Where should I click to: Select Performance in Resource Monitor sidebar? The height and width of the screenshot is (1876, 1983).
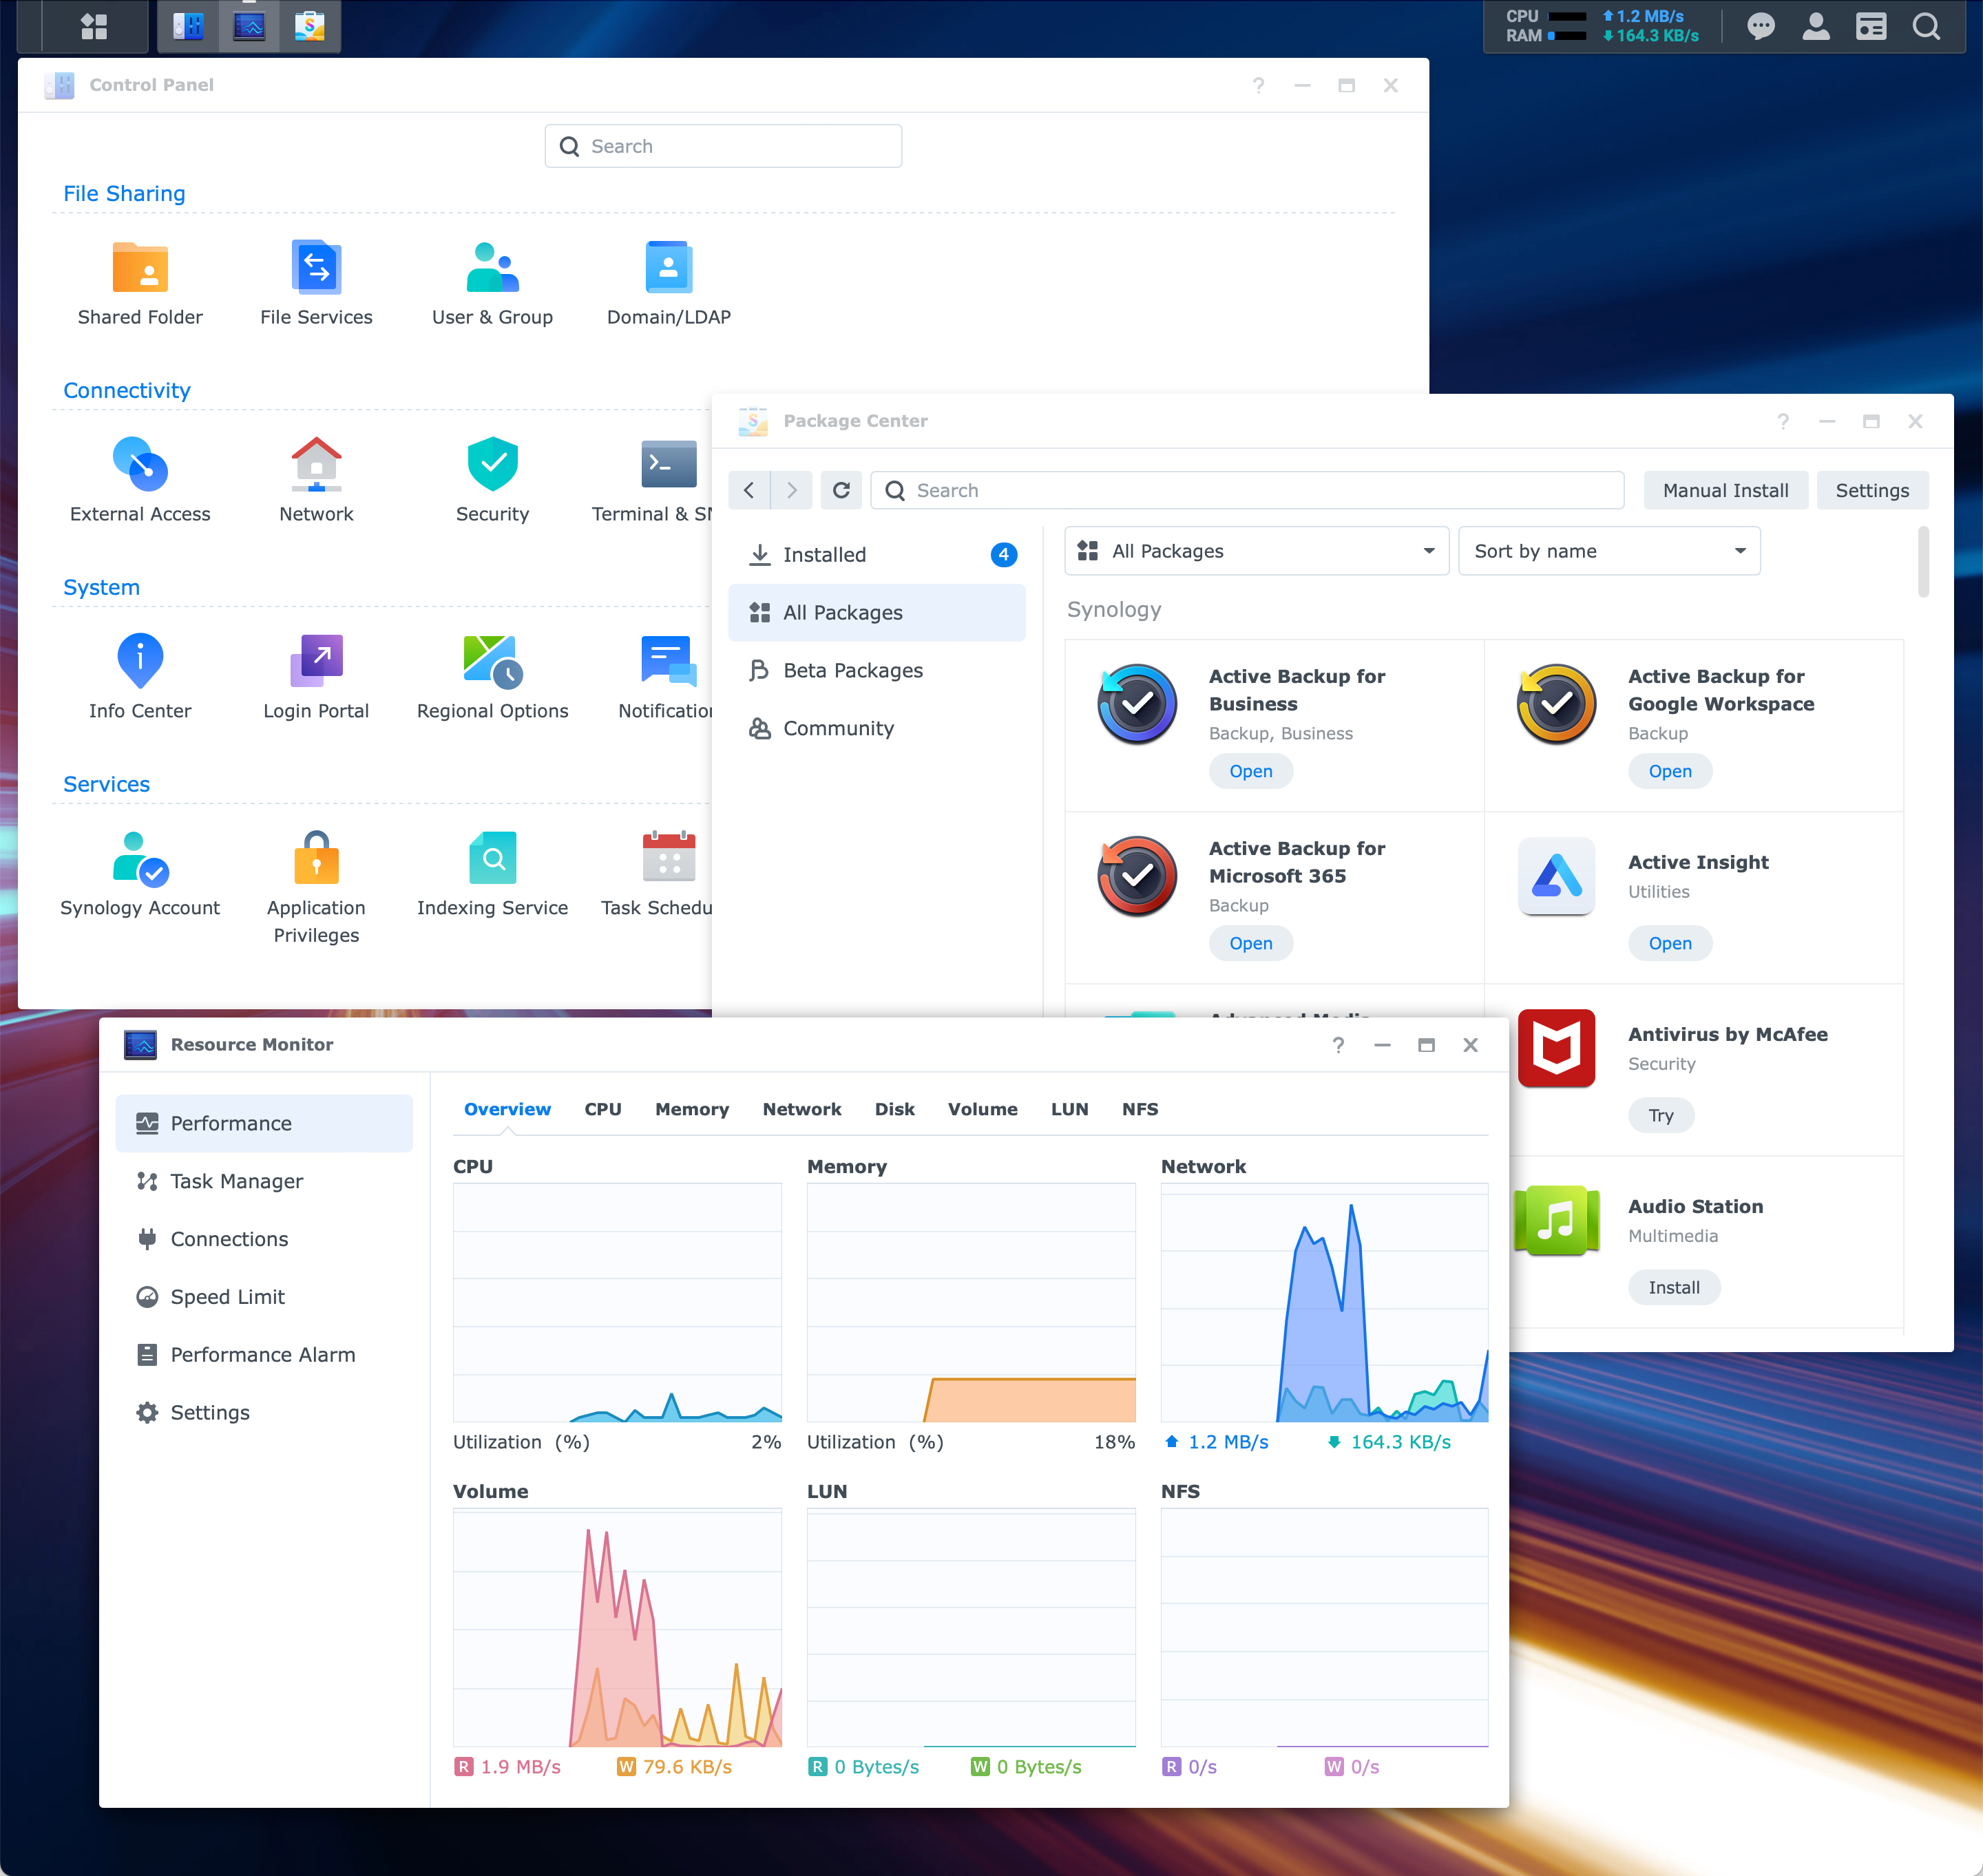[264, 1124]
